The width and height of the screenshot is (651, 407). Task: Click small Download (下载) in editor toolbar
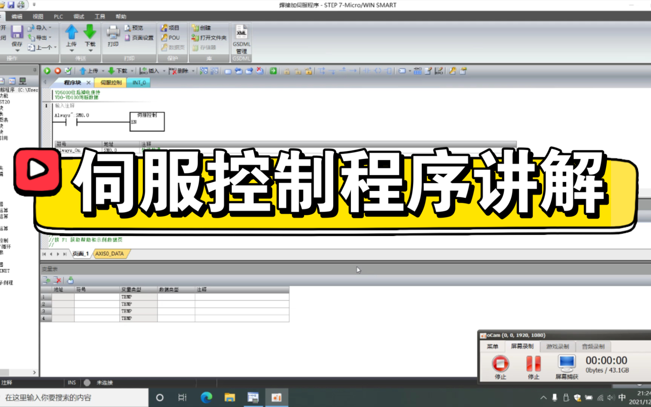(118, 71)
